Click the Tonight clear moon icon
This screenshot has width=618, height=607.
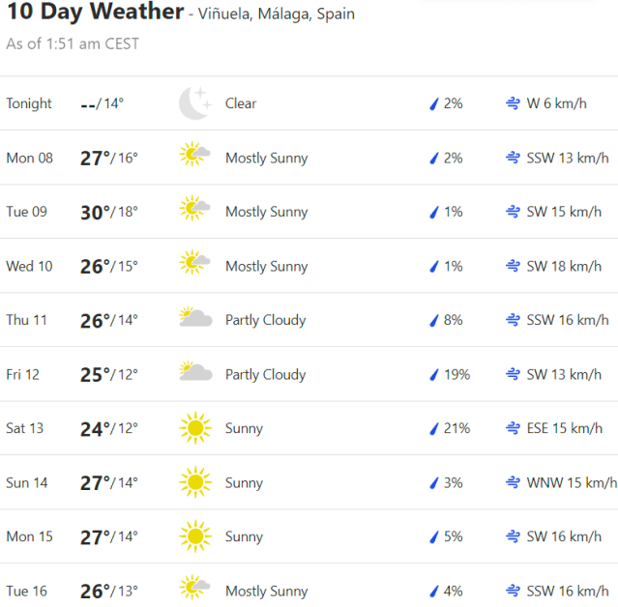tap(194, 103)
